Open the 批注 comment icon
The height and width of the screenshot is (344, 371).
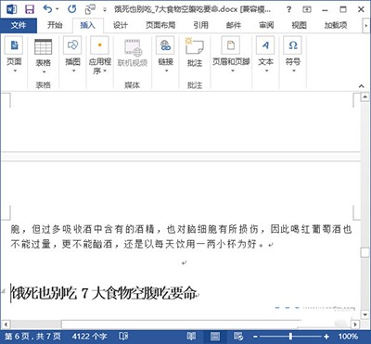[x=195, y=53]
